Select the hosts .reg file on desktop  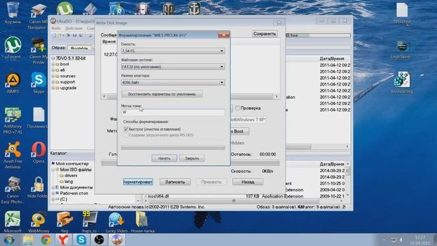(401, 82)
